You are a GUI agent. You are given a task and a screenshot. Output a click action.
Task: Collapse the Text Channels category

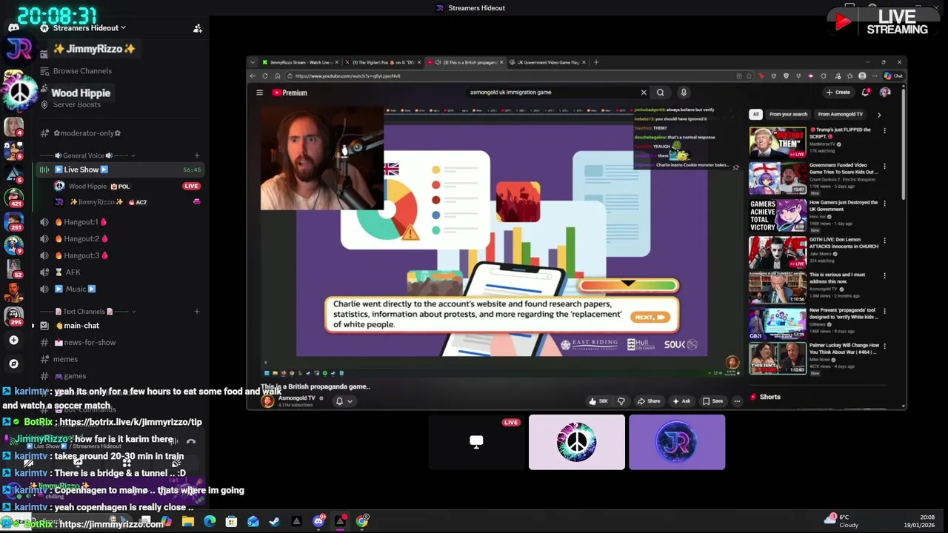pyautogui.click(x=87, y=312)
